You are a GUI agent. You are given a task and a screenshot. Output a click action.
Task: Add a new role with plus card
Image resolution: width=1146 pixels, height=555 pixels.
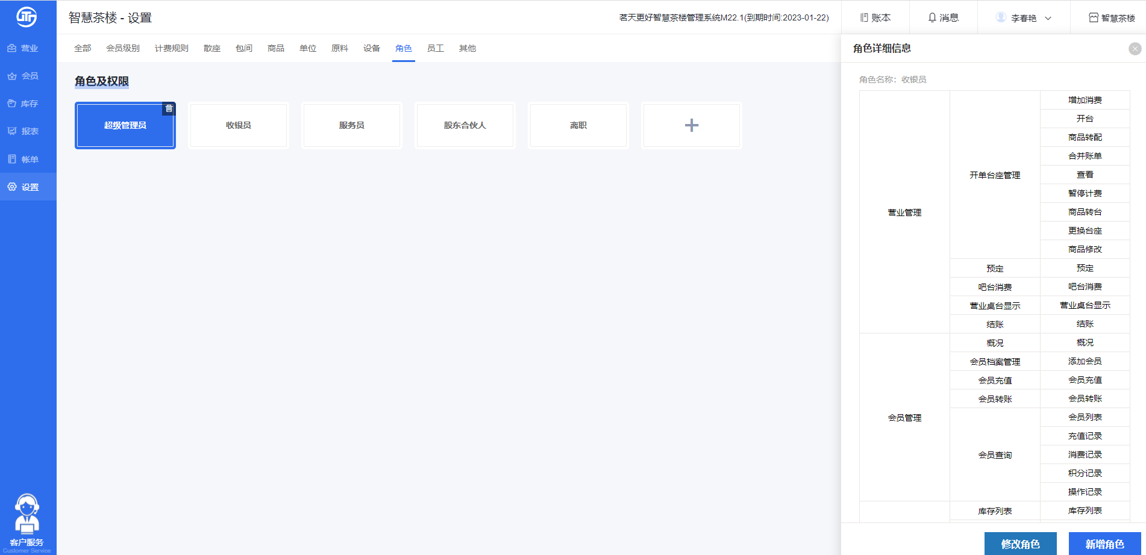tap(692, 125)
